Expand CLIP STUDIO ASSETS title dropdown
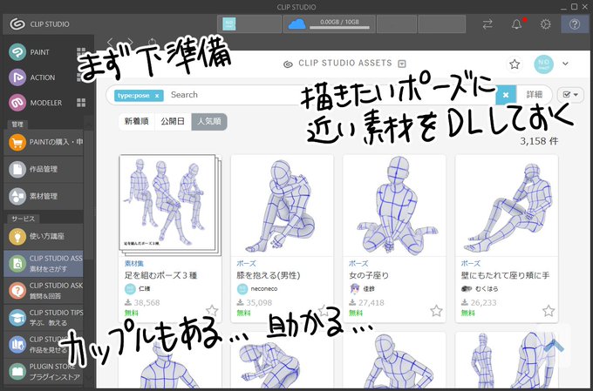 pyautogui.click(x=402, y=64)
